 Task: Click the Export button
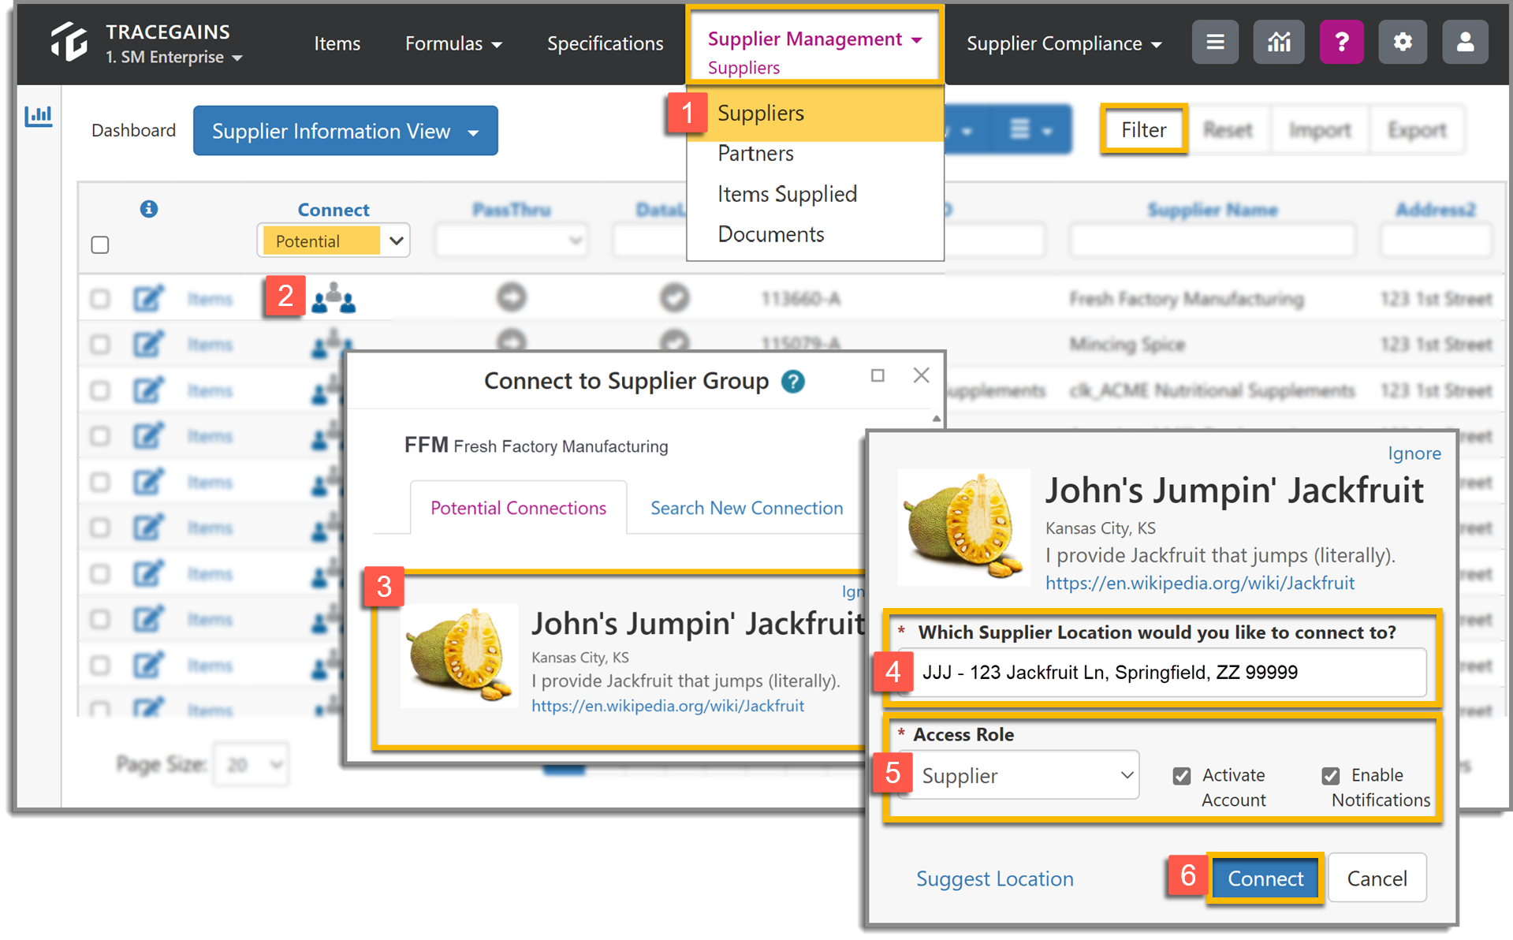1417,129
